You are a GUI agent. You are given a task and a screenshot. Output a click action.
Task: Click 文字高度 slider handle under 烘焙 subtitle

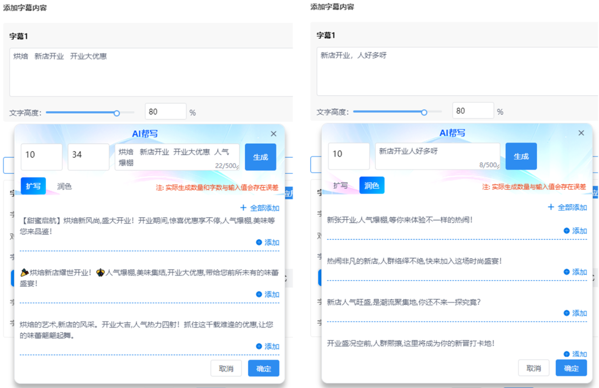click(117, 113)
